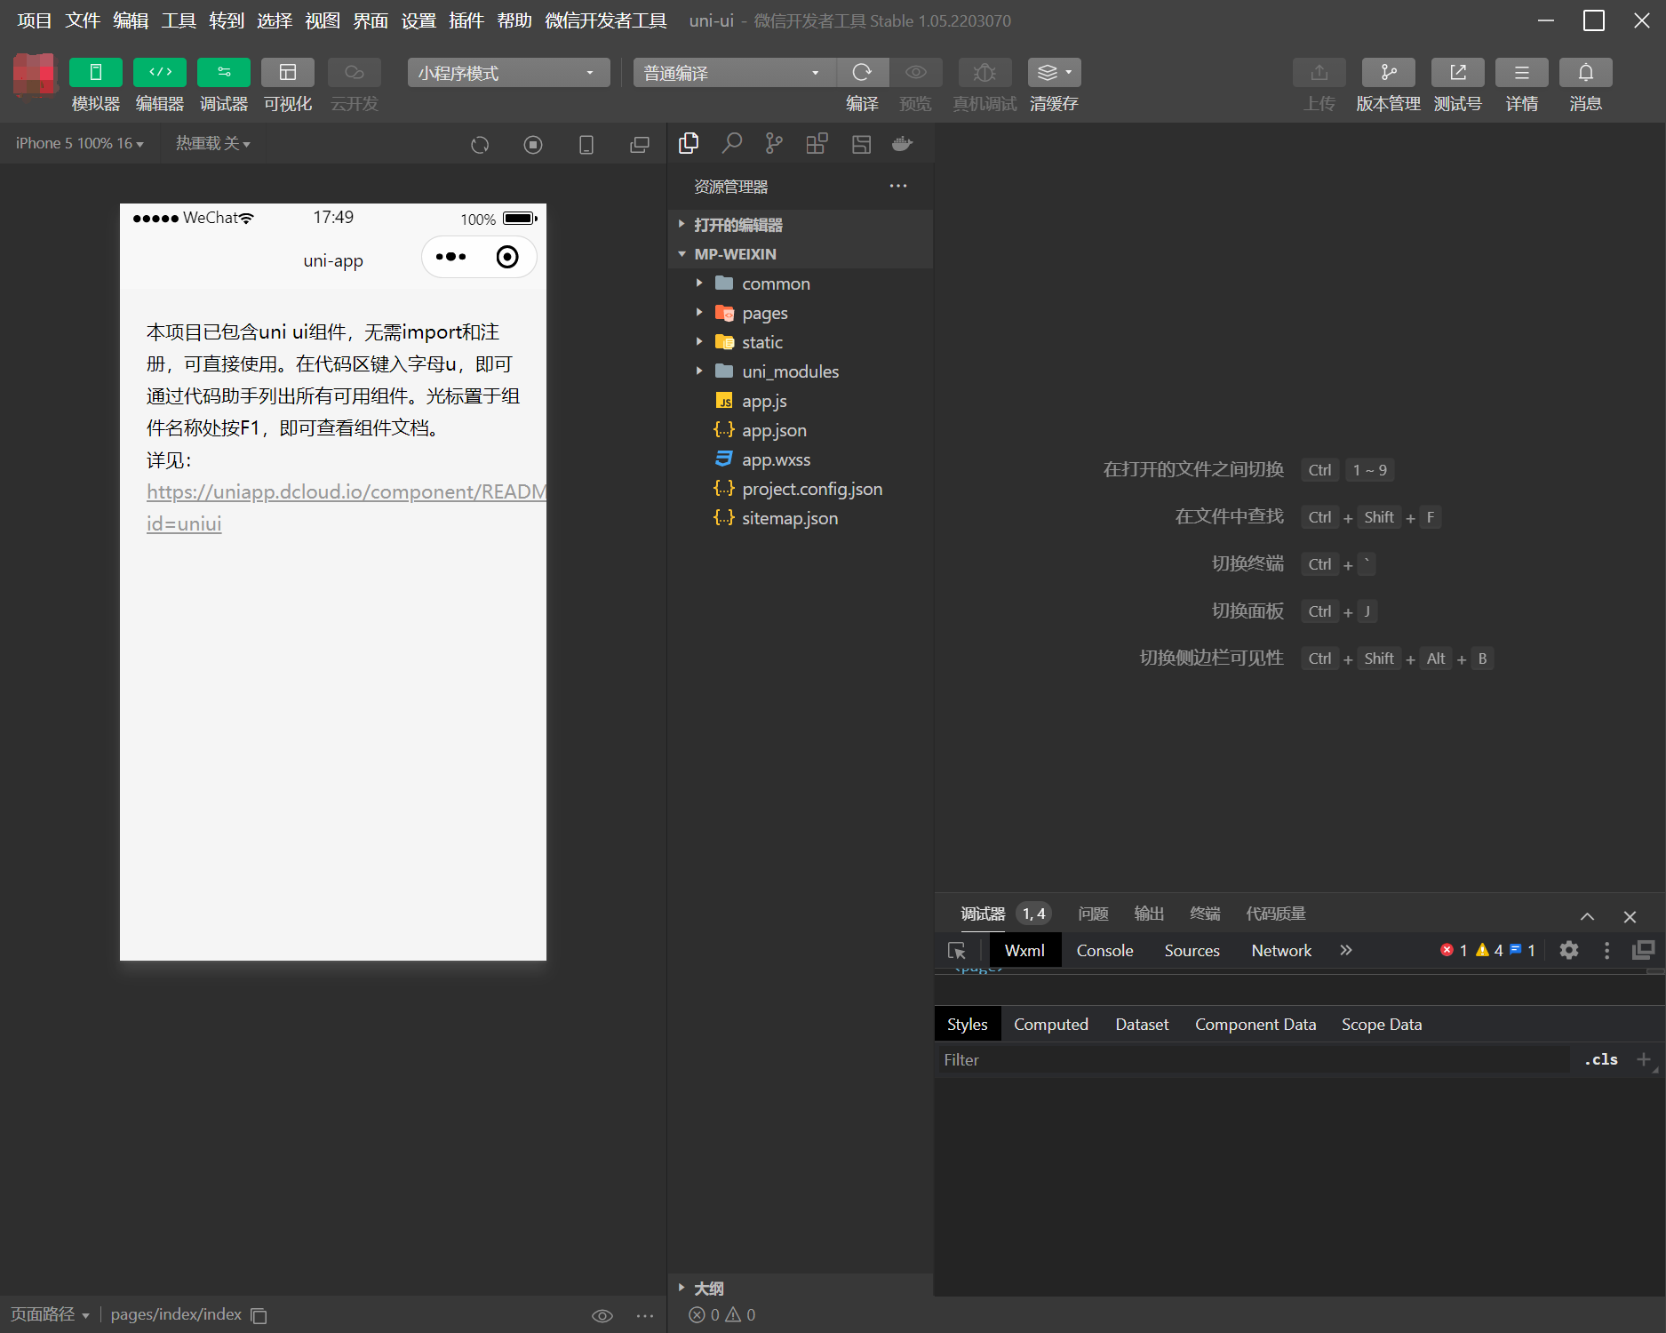Expand the uni_modules folder
Image resolution: width=1666 pixels, height=1333 pixels.
(800, 371)
